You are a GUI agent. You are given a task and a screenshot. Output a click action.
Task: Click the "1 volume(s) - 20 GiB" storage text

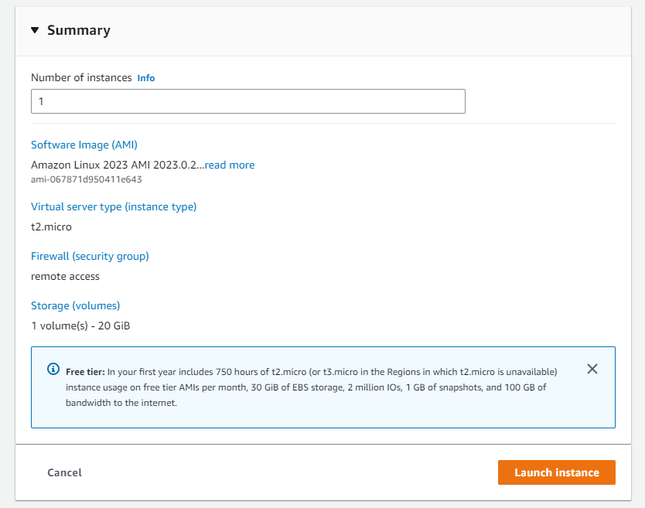tap(80, 326)
